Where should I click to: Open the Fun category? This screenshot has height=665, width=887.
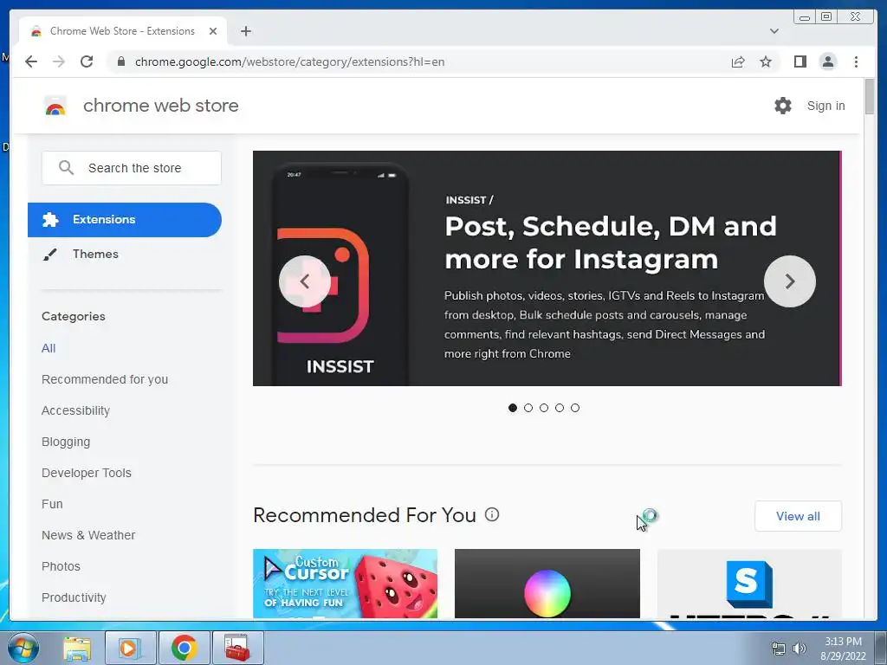tap(52, 504)
